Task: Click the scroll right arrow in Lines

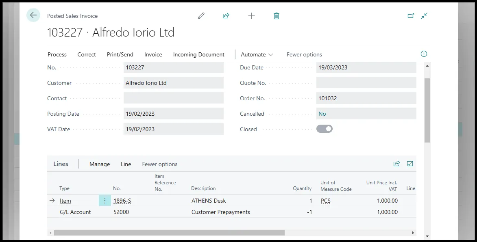Action: point(413,233)
